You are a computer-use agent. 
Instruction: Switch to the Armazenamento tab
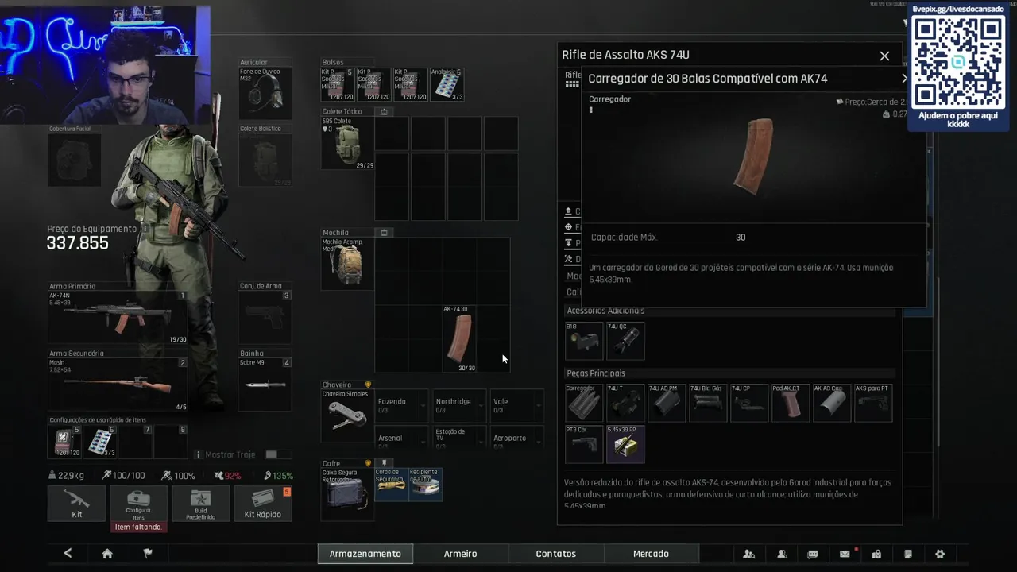click(365, 554)
